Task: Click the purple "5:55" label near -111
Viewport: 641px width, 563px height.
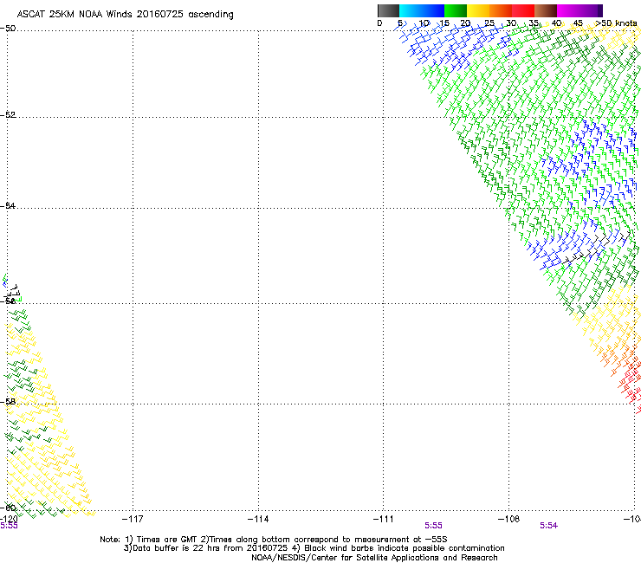Action: pos(433,526)
